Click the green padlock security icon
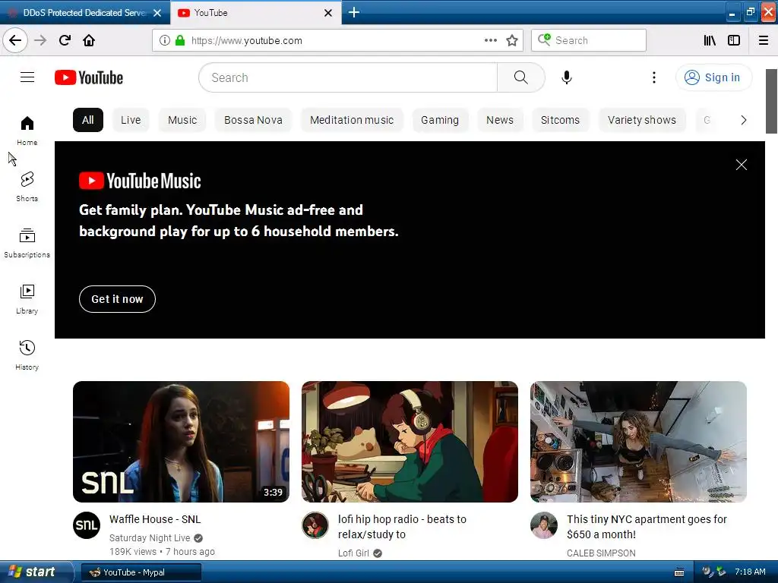The width and height of the screenshot is (778, 583). click(x=179, y=40)
